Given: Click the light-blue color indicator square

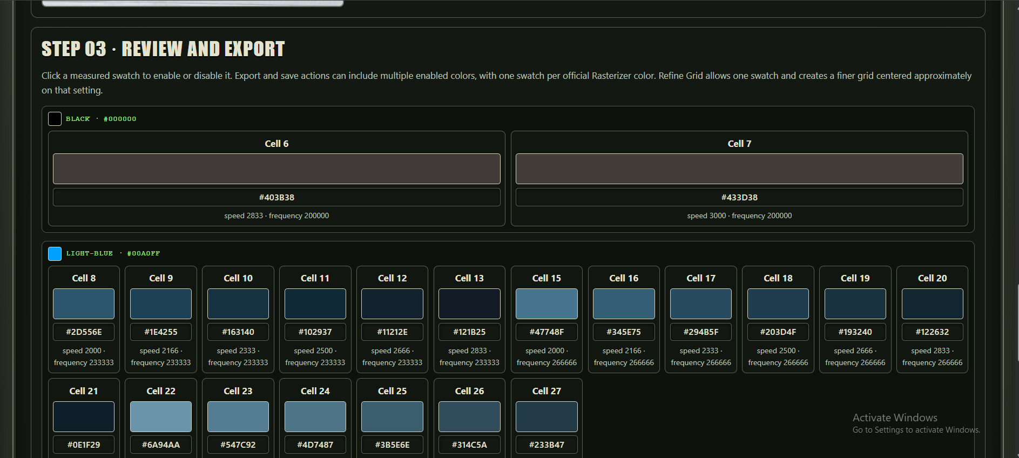Looking at the screenshot, I should tap(55, 253).
